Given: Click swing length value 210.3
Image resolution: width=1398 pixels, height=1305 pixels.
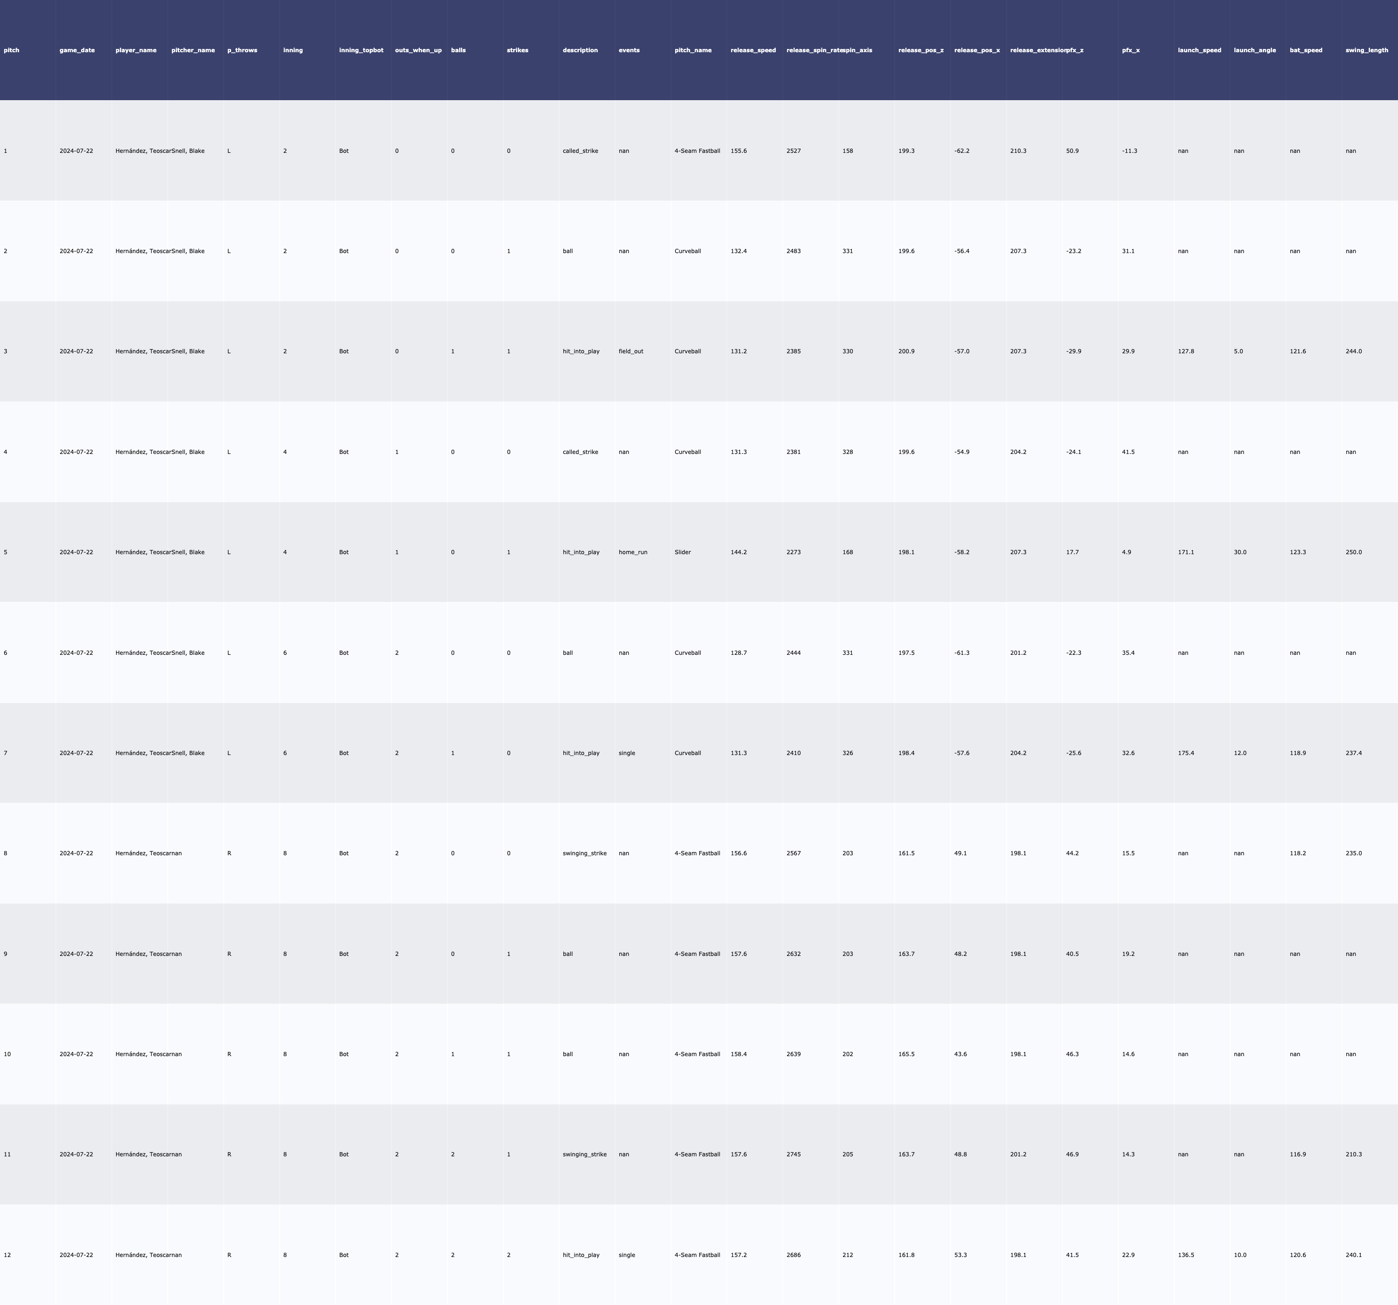Looking at the screenshot, I should 1353,1154.
